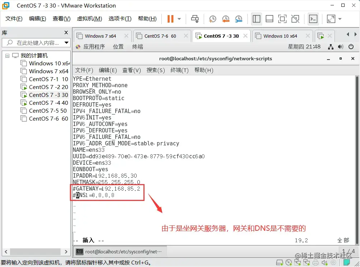Take a snapshot of the virtual machine
Screen dimensions: 360x267
tap(212, 19)
